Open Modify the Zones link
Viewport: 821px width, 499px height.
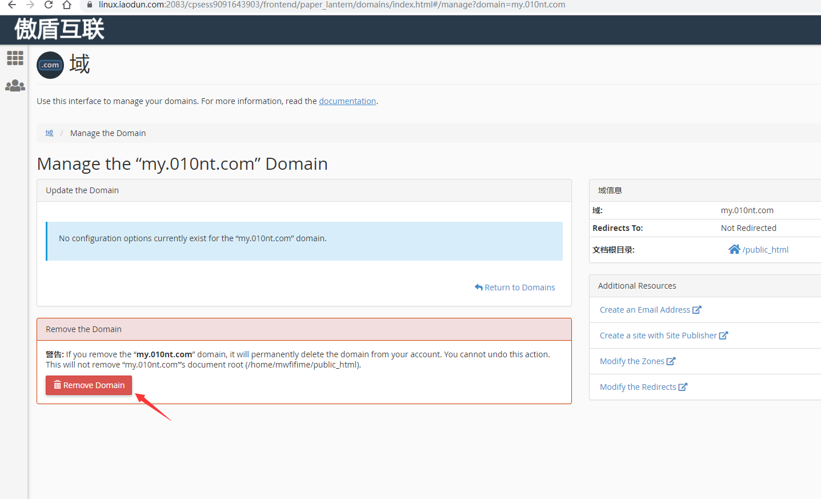[x=632, y=361]
